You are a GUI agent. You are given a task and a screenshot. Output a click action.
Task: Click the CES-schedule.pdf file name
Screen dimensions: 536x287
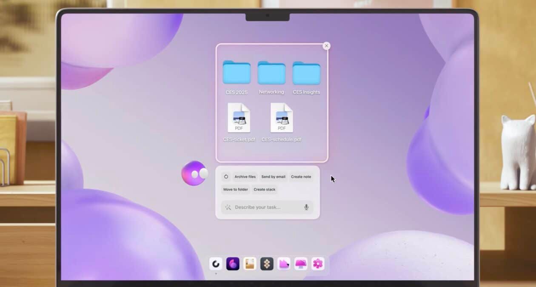282,139
